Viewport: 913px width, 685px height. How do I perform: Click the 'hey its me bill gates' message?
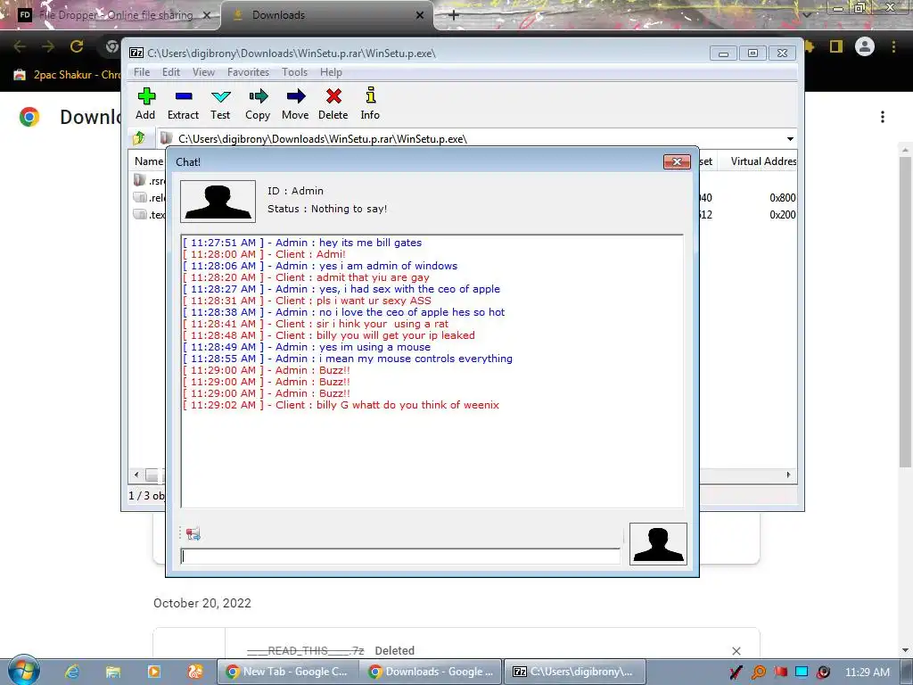(x=302, y=243)
